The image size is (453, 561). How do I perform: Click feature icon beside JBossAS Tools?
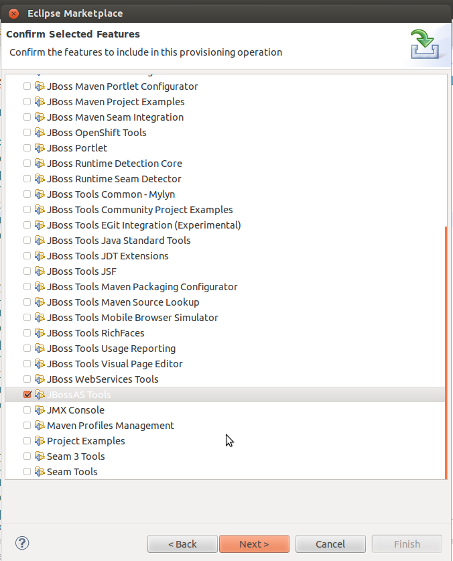click(40, 394)
